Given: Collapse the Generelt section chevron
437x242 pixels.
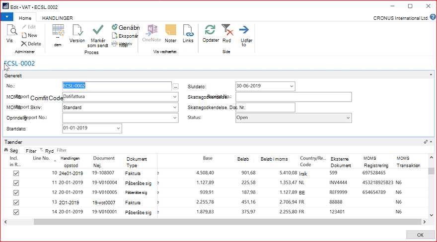Looking at the screenshot, I should point(431,75).
